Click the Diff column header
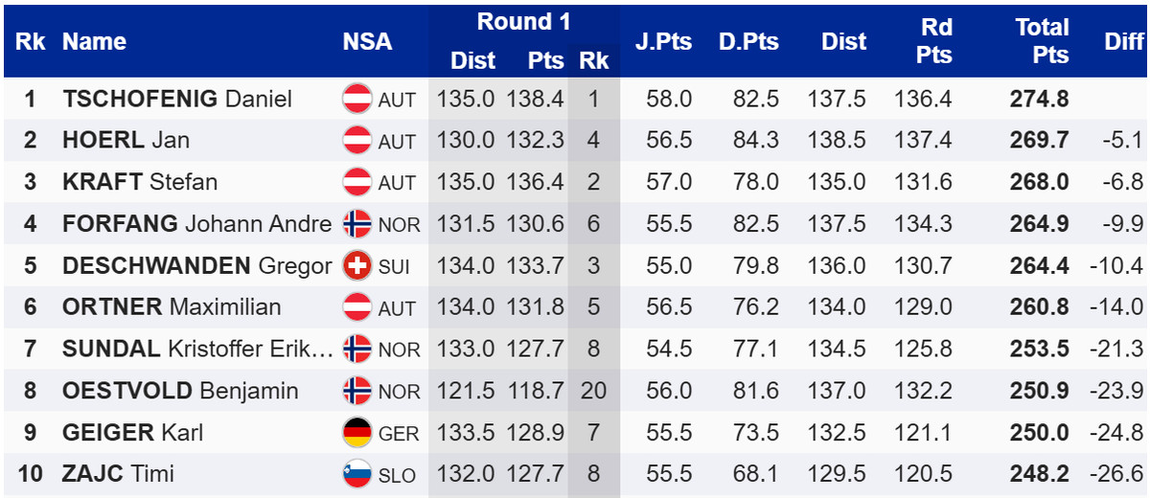 [1123, 41]
